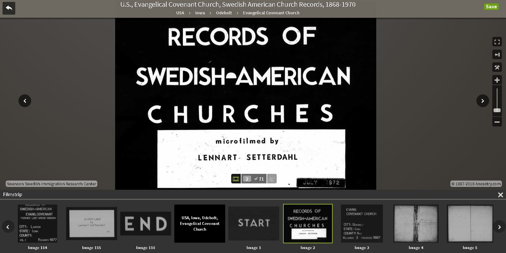Screen dimensions: 506x253
Task: Toggle the side panel icon
Action: point(497,54)
